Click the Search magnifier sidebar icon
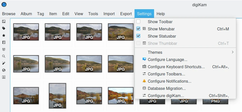 pos(4,56)
